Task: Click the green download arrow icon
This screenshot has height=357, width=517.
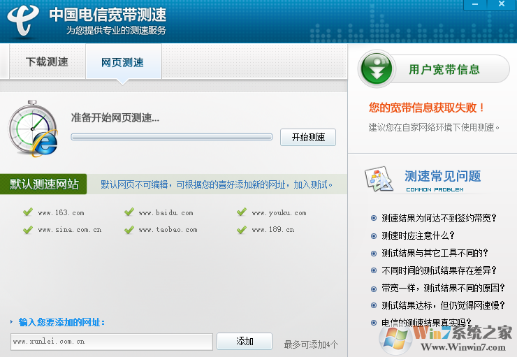Action: pyautogui.click(x=377, y=69)
